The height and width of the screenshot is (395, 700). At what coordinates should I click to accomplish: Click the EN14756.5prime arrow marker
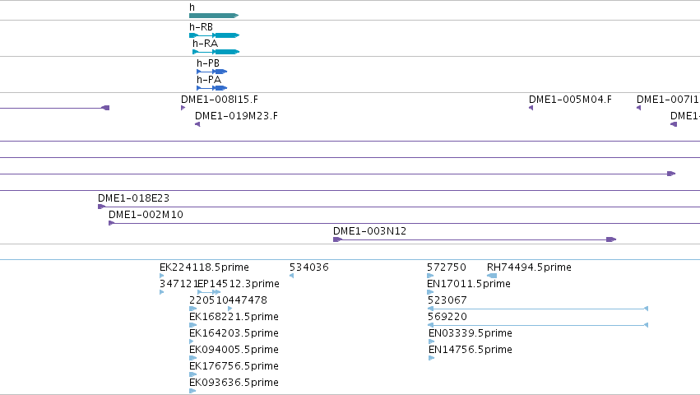[x=431, y=358]
